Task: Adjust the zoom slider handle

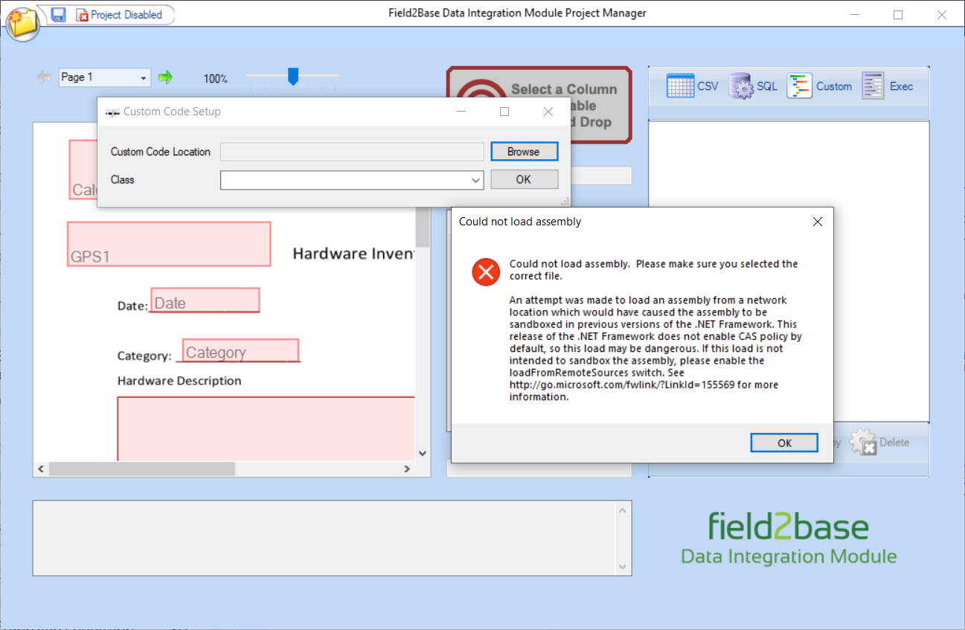Action: pos(293,76)
